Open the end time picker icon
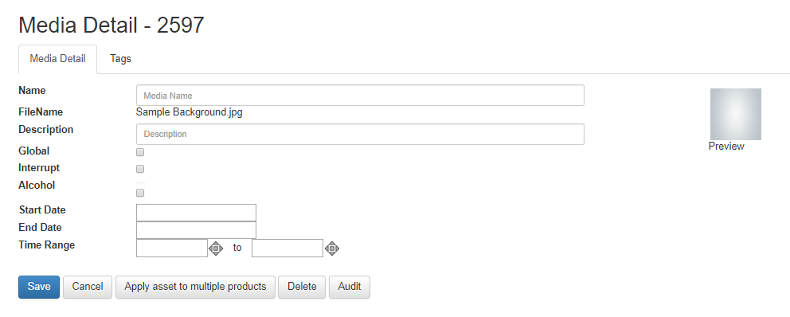The width and height of the screenshot is (790, 317). (331, 248)
